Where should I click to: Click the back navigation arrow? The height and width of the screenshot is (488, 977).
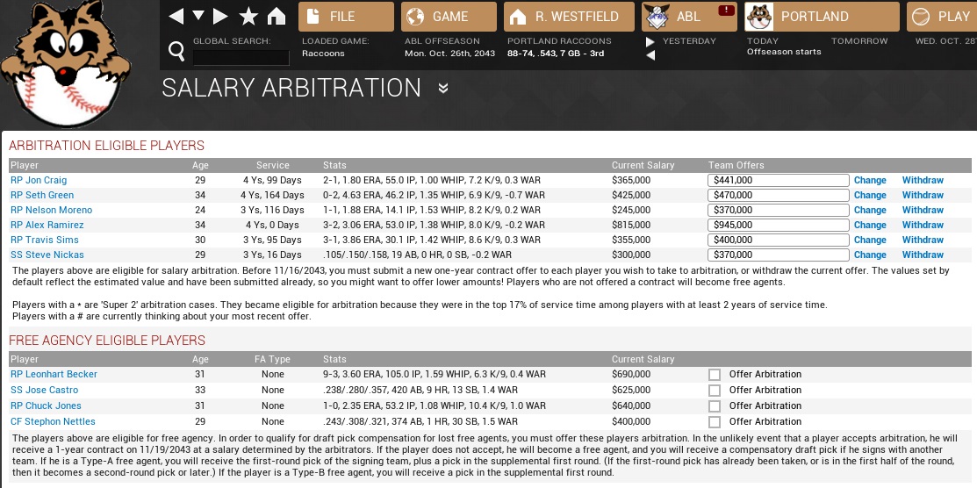pos(176,16)
